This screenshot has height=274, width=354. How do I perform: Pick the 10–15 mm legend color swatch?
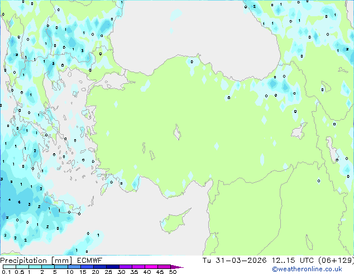click(74, 267)
